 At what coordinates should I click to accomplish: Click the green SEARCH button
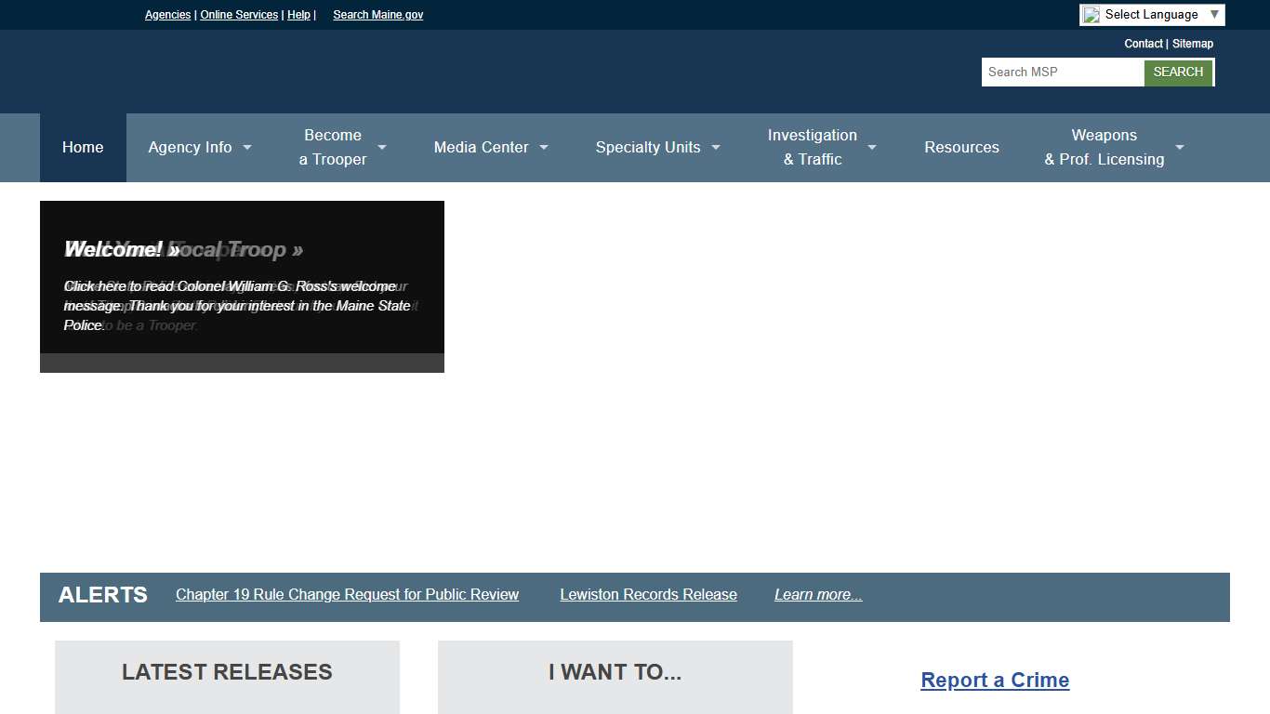point(1178,73)
